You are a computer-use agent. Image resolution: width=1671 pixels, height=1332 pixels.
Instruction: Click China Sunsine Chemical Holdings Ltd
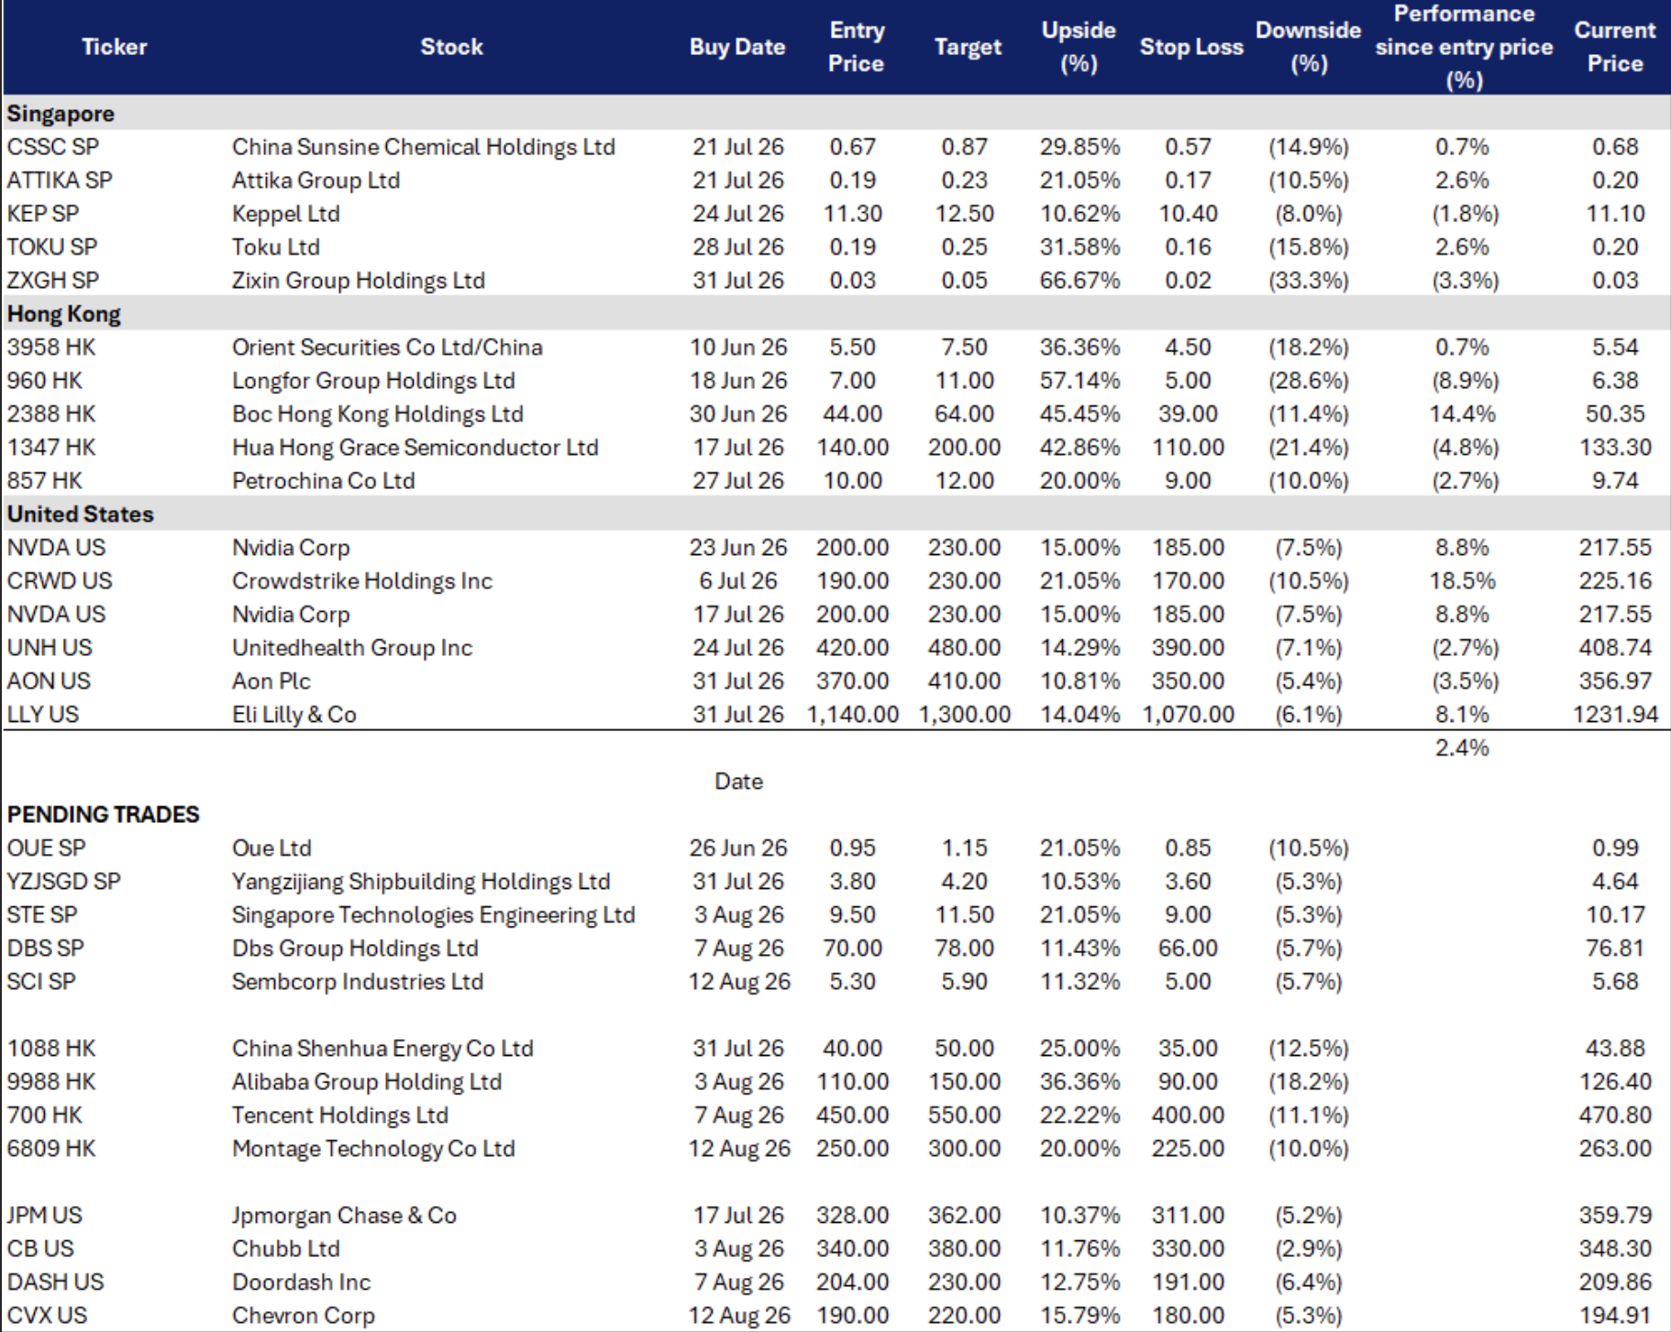tap(424, 147)
